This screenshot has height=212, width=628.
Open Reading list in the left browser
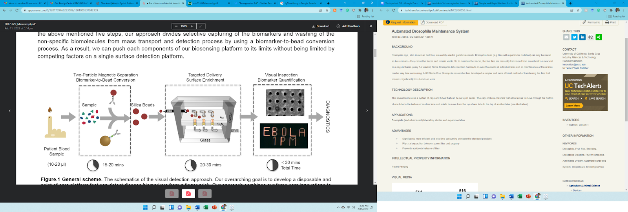[365, 16]
